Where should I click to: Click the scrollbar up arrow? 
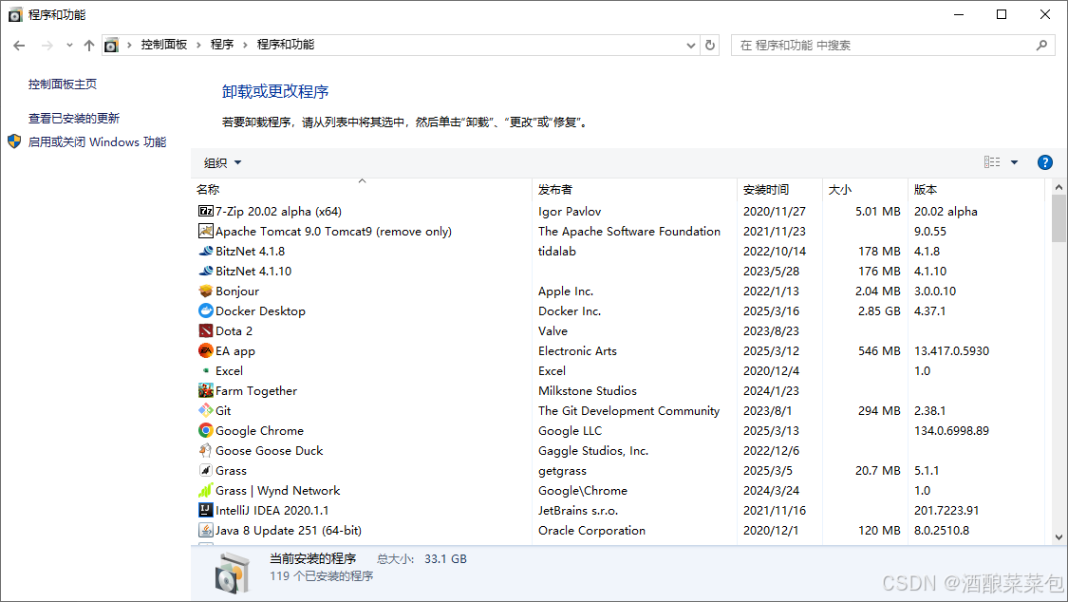coord(1059,187)
